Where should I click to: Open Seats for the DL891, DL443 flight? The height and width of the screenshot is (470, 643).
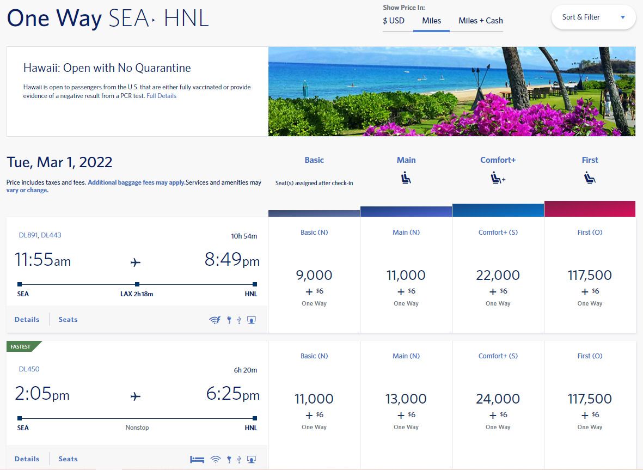(x=68, y=320)
